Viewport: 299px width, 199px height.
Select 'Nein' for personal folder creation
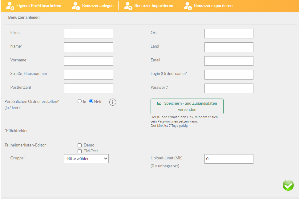(91, 101)
